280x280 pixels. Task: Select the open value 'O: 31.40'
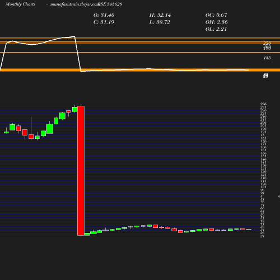click(104, 15)
